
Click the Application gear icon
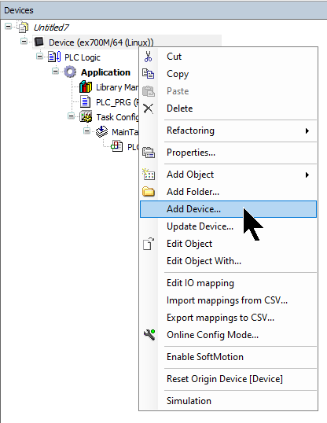tap(71, 72)
